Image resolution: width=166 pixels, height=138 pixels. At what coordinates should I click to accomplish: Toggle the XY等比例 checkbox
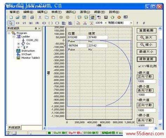[139, 66]
